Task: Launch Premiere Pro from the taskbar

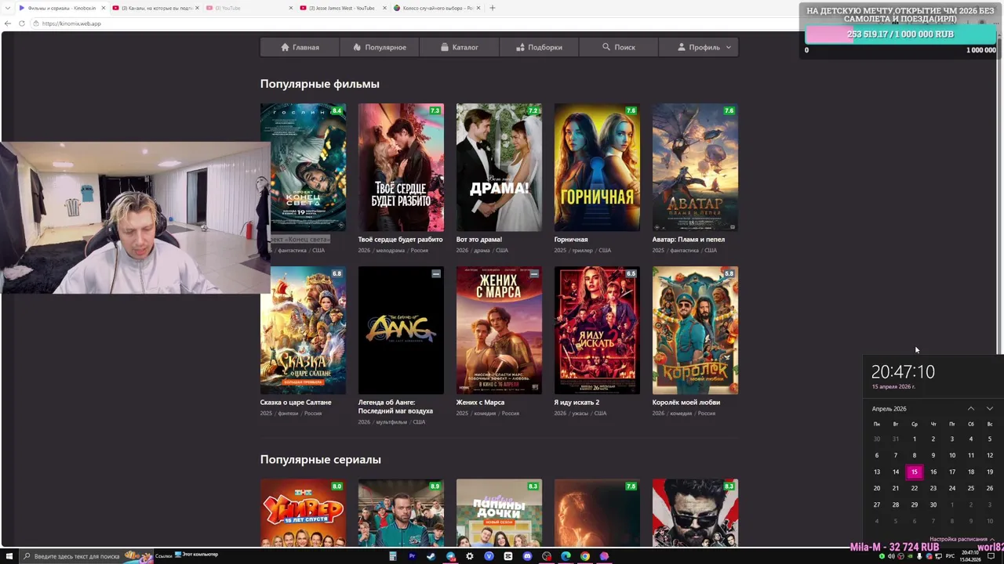Action: coord(412,556)
